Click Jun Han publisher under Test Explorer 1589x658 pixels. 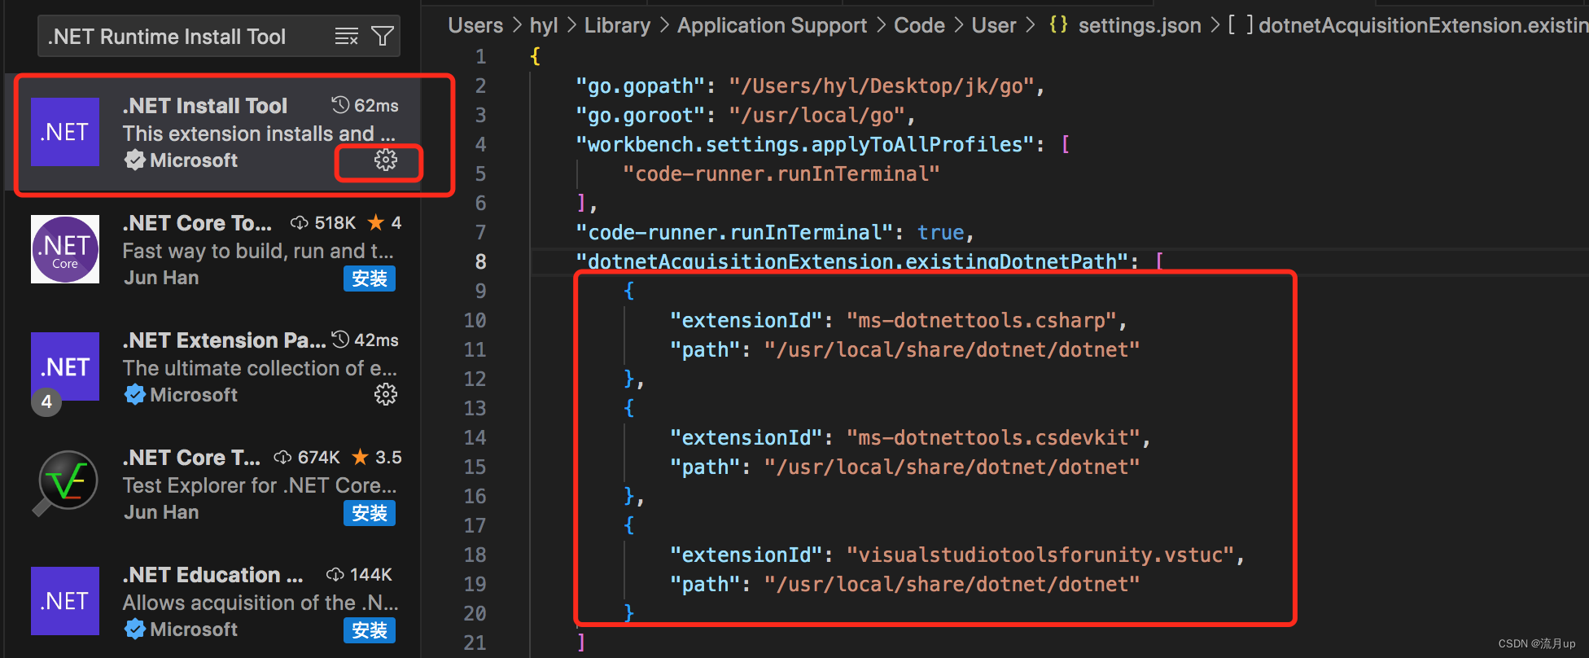(x=161, y=512)
